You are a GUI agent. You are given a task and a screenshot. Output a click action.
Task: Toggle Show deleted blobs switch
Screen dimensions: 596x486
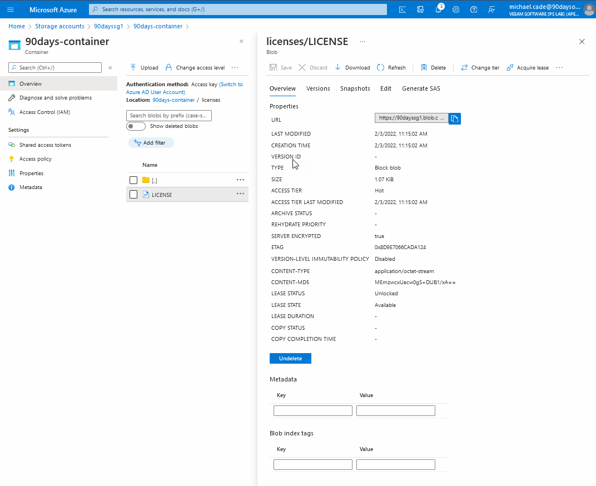pos(136,126)
